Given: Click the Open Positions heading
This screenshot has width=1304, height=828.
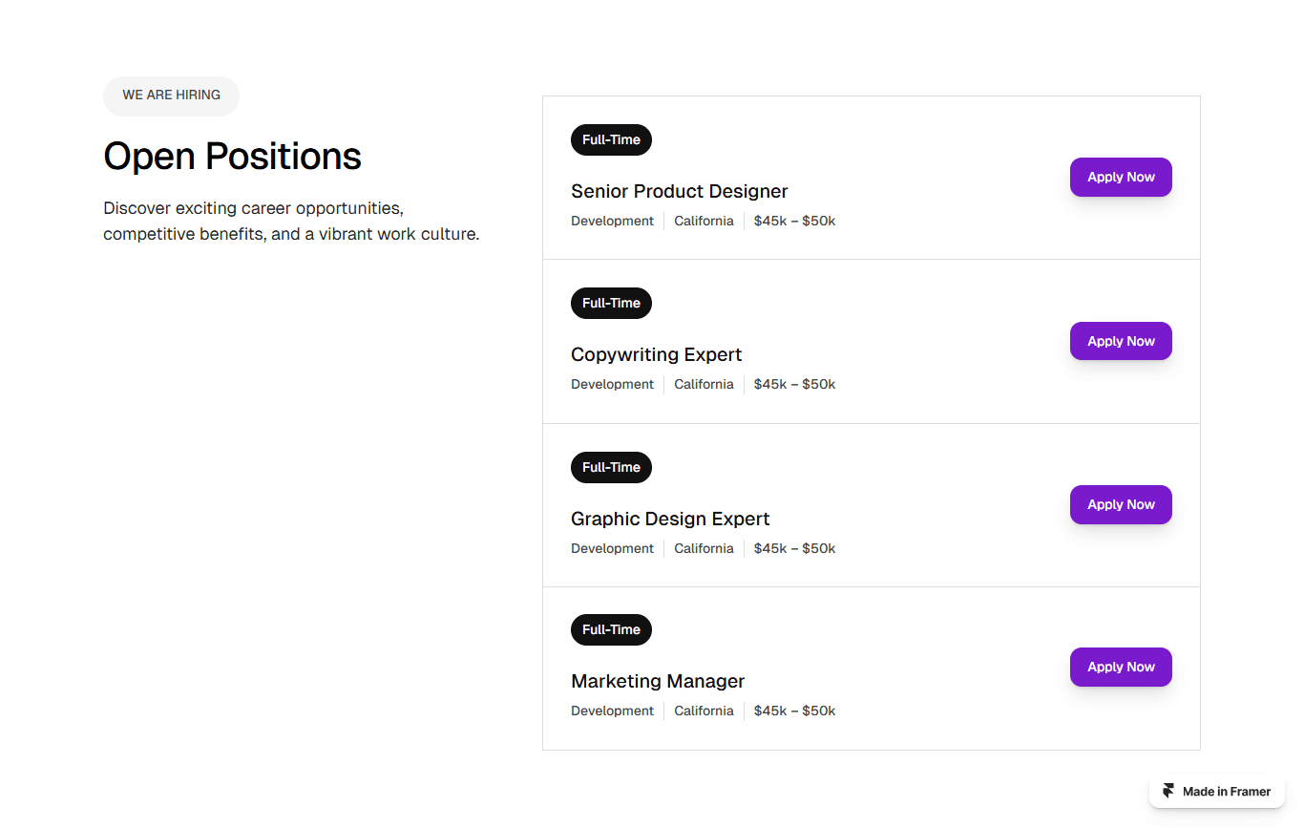Looking at the screenshot, I should click(x=232, y=156).
